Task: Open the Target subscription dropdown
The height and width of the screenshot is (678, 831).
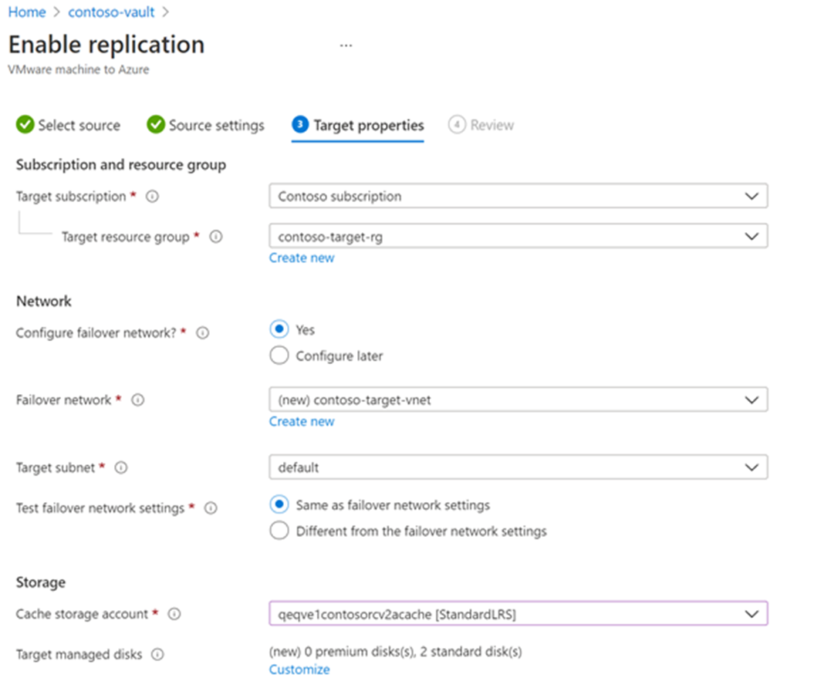Action: (x=519, y=196)
